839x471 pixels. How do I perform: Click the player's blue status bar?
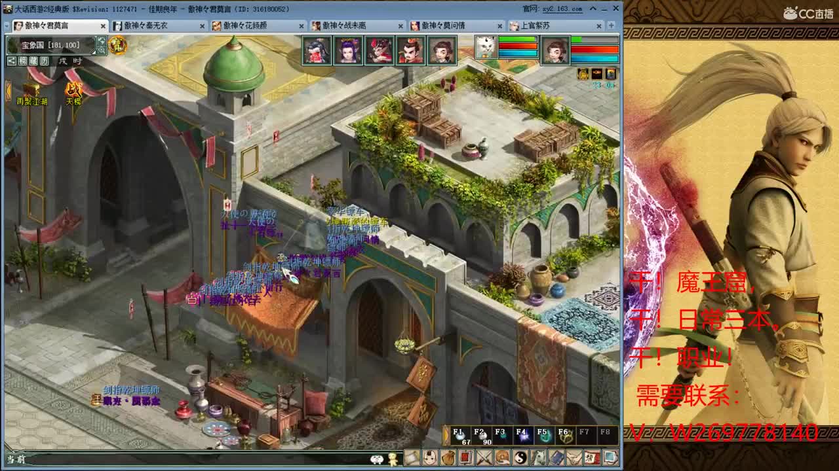pyautogui.click(x=595, y=58)
